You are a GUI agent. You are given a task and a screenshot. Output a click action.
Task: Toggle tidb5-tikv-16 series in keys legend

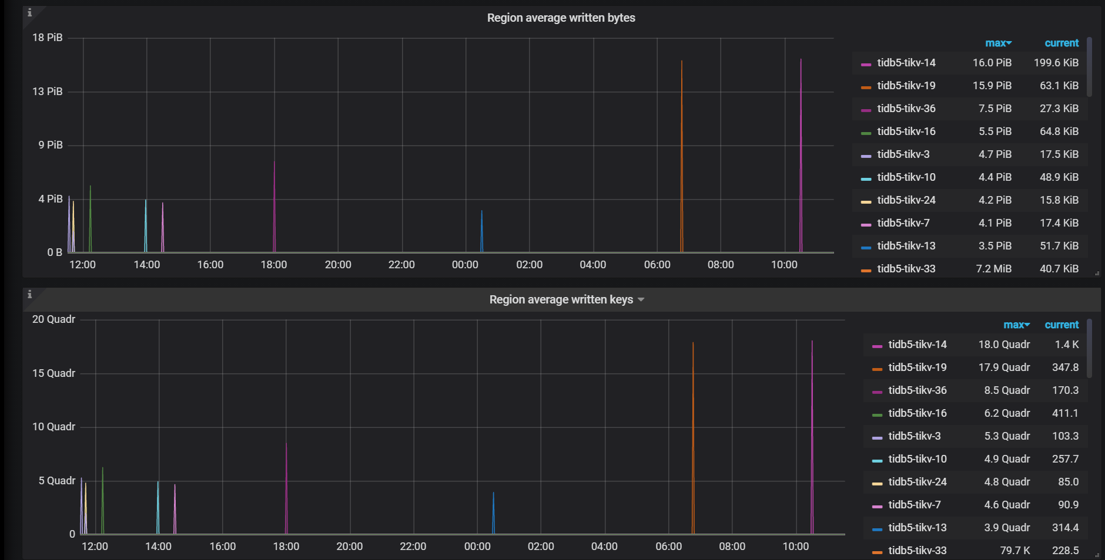pyautogui.click(x=918, y=413)
